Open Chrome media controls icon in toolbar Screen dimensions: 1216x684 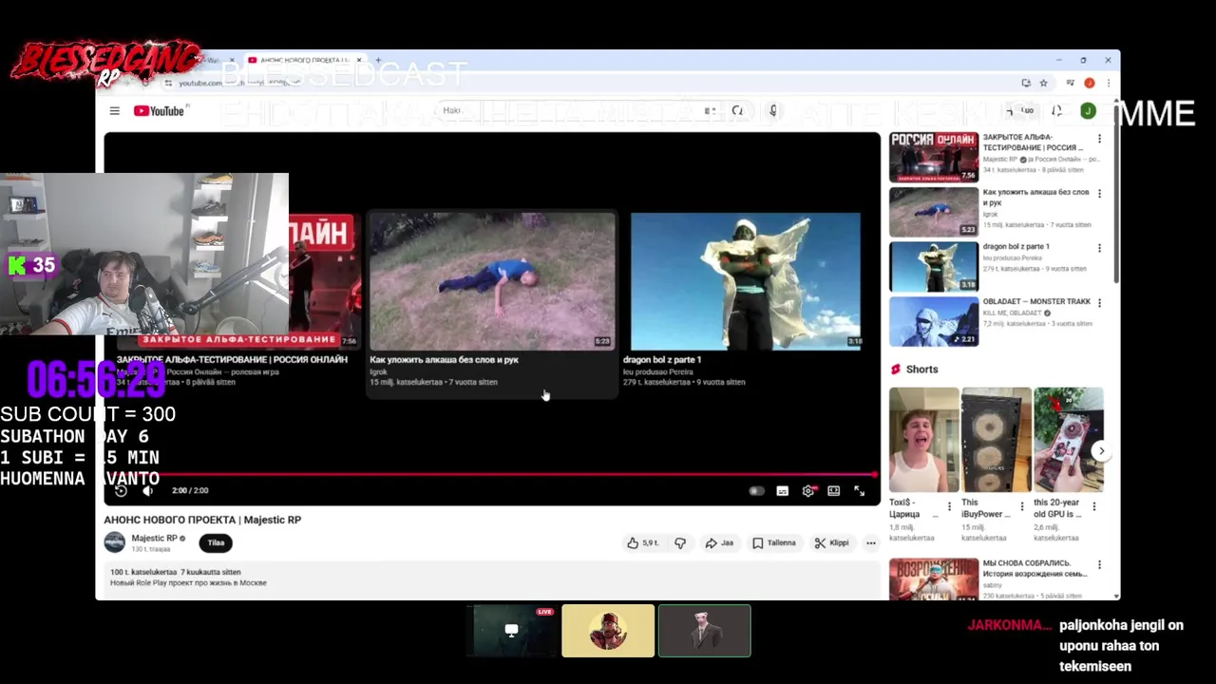click(x=1071, y=83)
